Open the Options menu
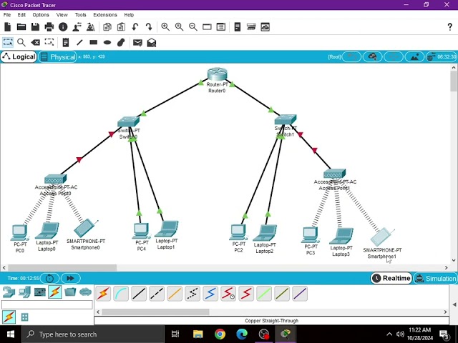 point(41,14)
